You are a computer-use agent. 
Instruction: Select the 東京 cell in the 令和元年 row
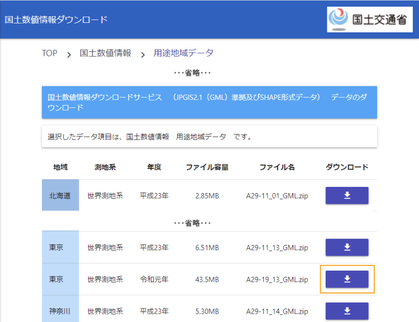(60, 279)
